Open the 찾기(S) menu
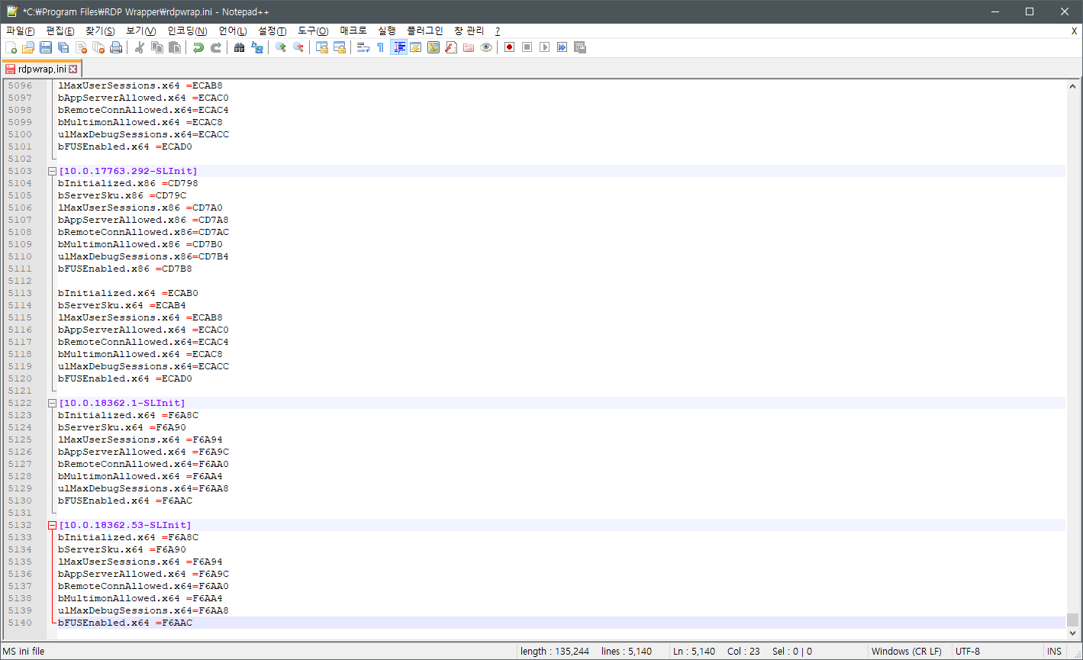The width and height of the screenshot is (1083, 660). pyautogui.click(x=100, y=31)
